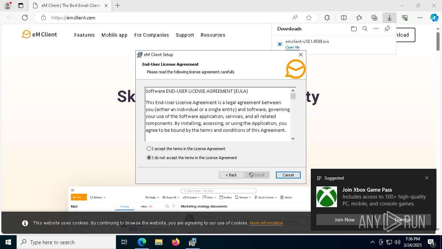The width and height of the screenshot is (442, 249).
Task: Close the eM Client Setup dialog
Action: 301,55
